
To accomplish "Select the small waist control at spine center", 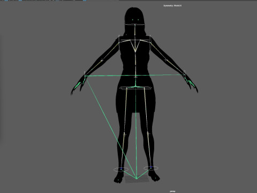I will tap(135, 77).
